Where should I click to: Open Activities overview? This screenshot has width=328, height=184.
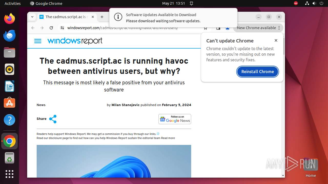pos(13,3)
